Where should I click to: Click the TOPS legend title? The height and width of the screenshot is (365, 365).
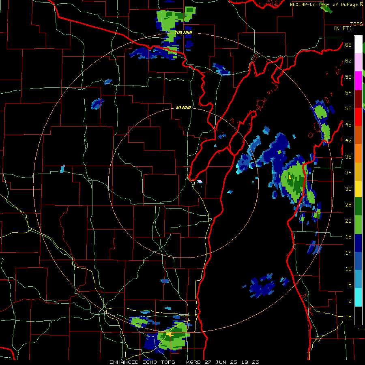tap(356, 24)
